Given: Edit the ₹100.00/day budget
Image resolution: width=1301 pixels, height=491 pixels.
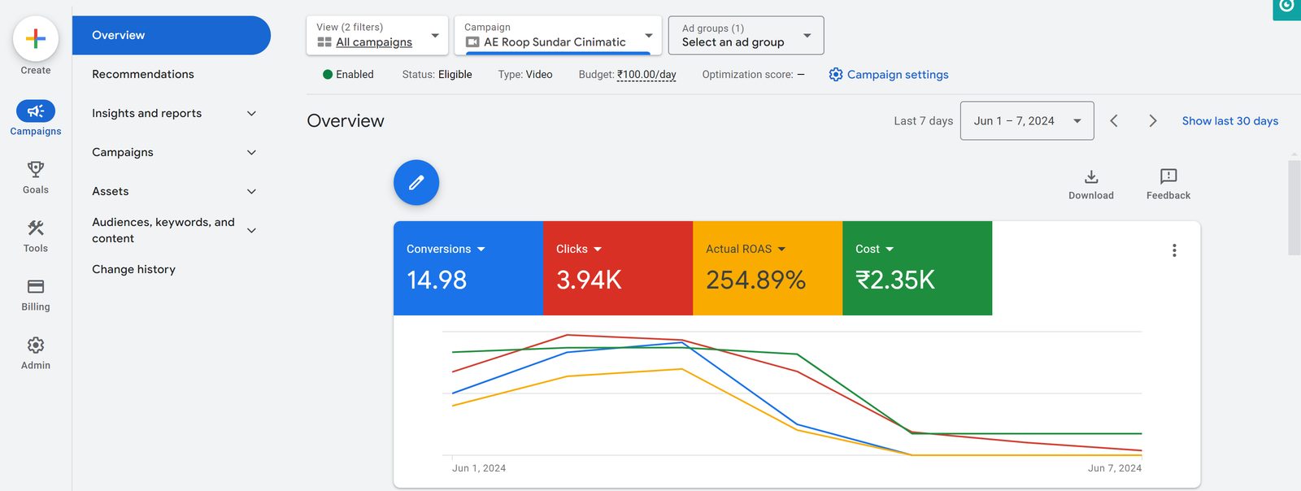Looking at the screenshot, I should [x=646, y=74].
